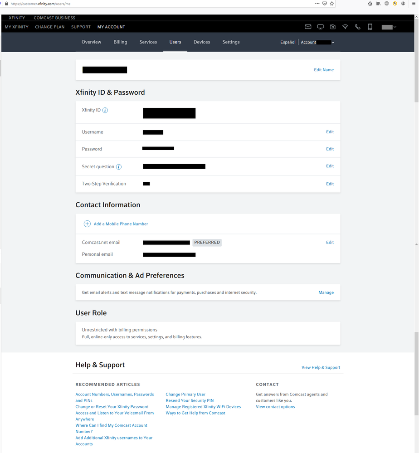Viewport: 419px width, 453px height.
Task: Click the Xfinity ID info icon
Action: (x=105, y=110)
